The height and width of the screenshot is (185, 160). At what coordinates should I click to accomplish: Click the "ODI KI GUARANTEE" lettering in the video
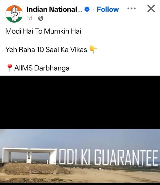[108, 157]
